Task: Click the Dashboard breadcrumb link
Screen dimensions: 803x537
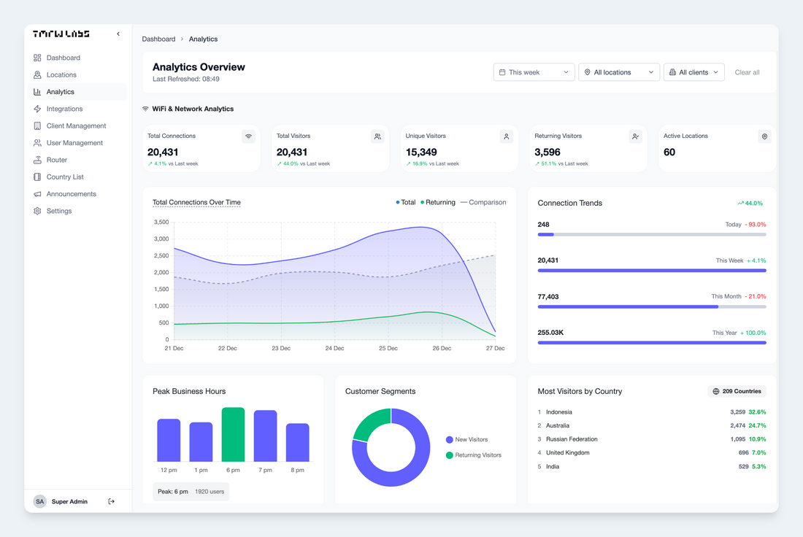Action: pyautogui.click(x=158, y=39)
